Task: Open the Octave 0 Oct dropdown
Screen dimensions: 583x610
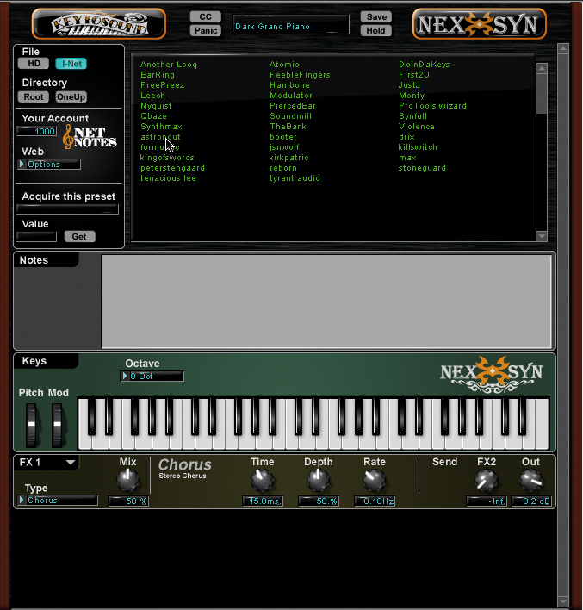Action: (152, 377)
